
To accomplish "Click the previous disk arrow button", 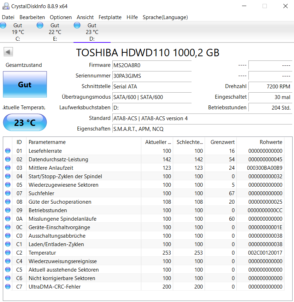I will (x=8, y=52).
